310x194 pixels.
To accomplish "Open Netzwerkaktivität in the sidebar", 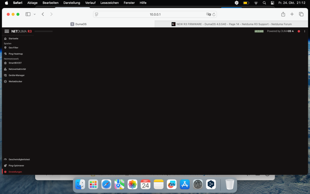I will pyautogui.click(x=17, y=69).
